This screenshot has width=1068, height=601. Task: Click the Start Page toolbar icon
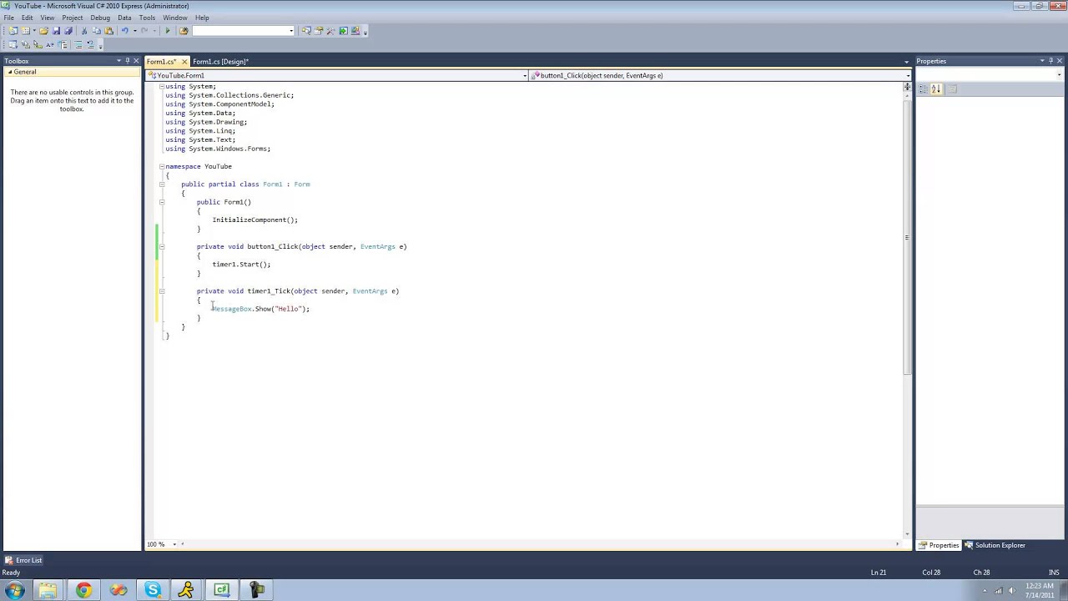tap(343, 31)
